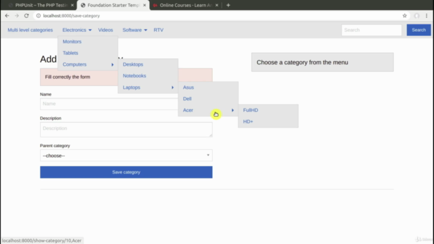Close the Online Courses tab
The height and width of the screenshot is (244, 434).
217,5
